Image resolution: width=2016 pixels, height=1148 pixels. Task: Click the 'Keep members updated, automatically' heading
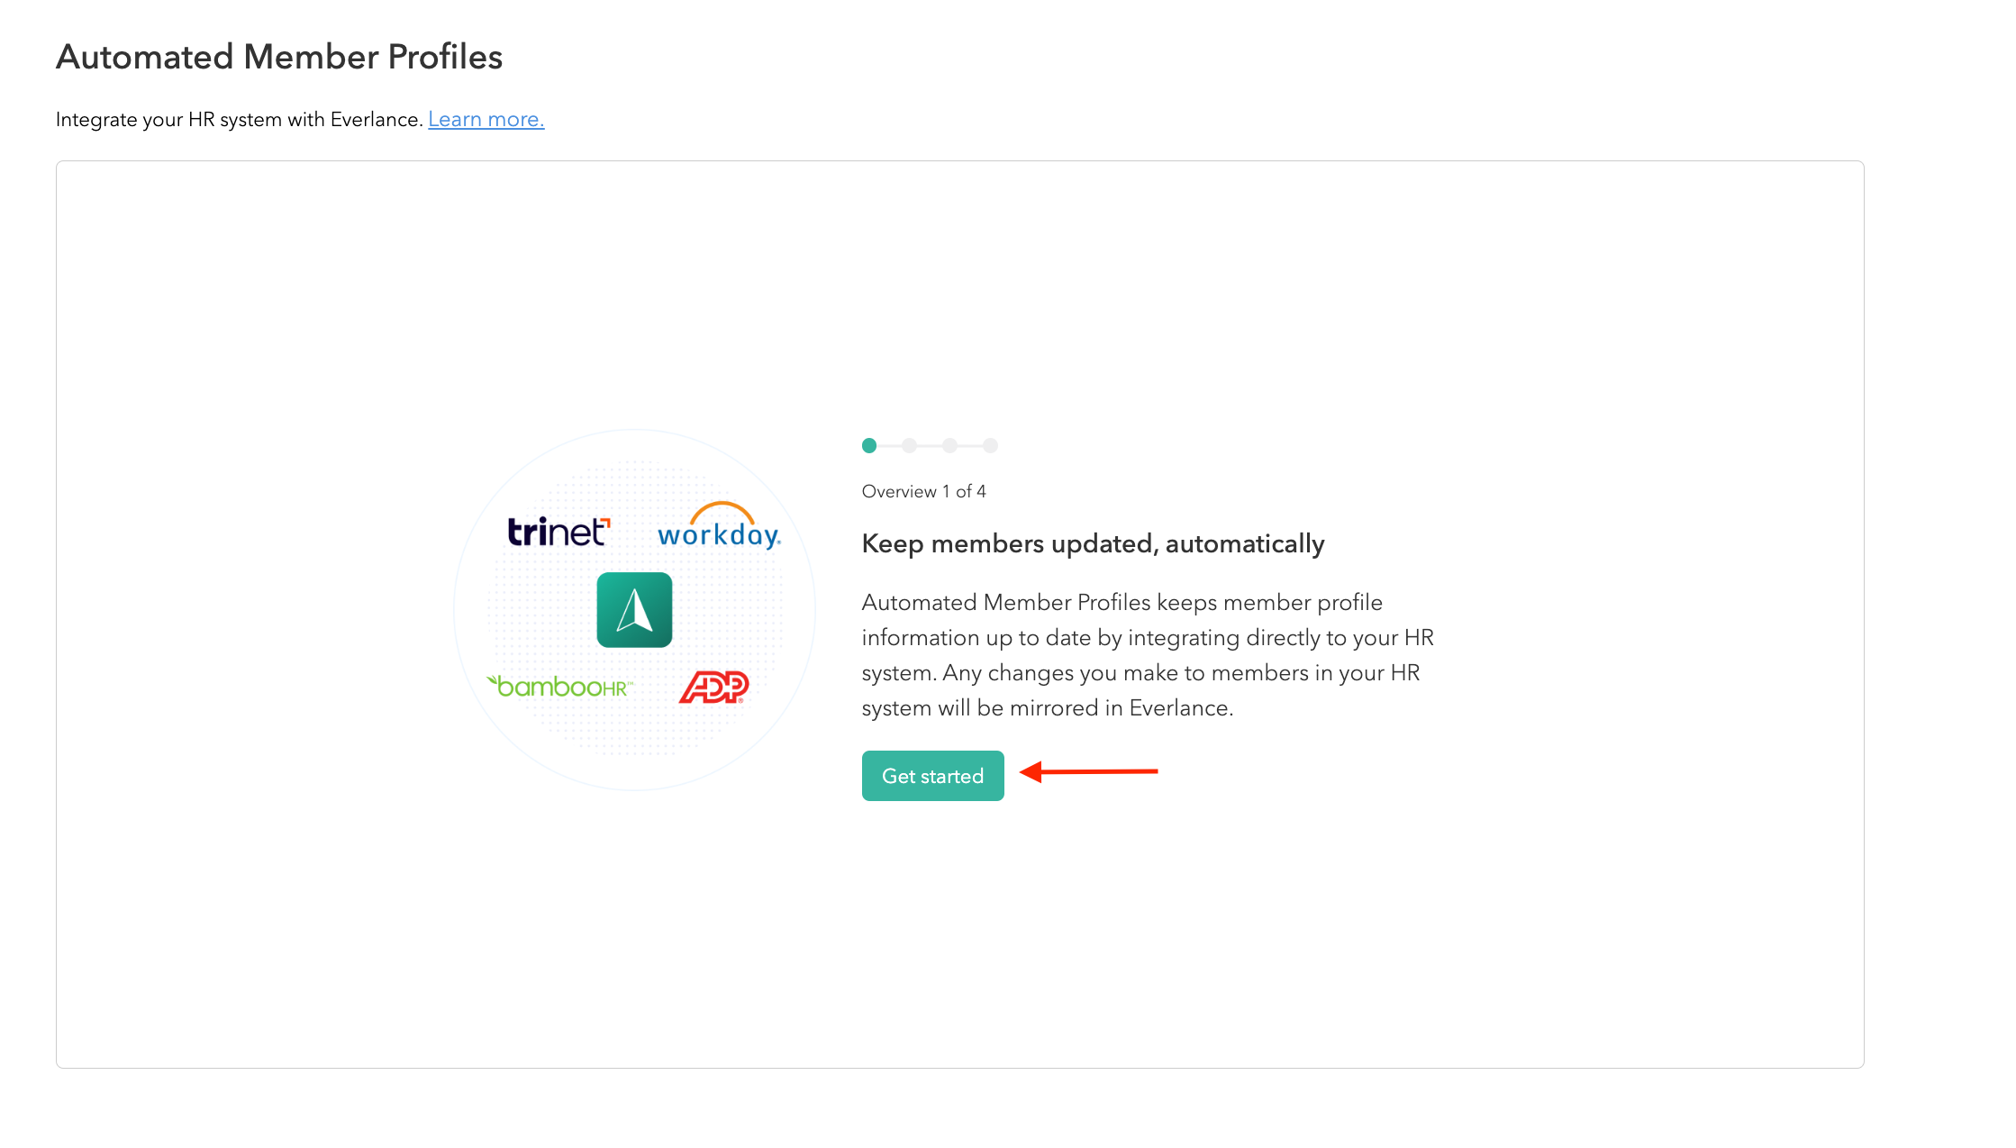point(1093,544)
